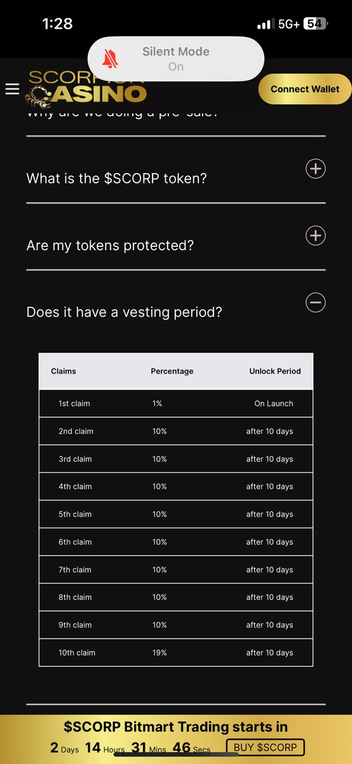Tap the home indicator bar at bottom

pos(176,754)
